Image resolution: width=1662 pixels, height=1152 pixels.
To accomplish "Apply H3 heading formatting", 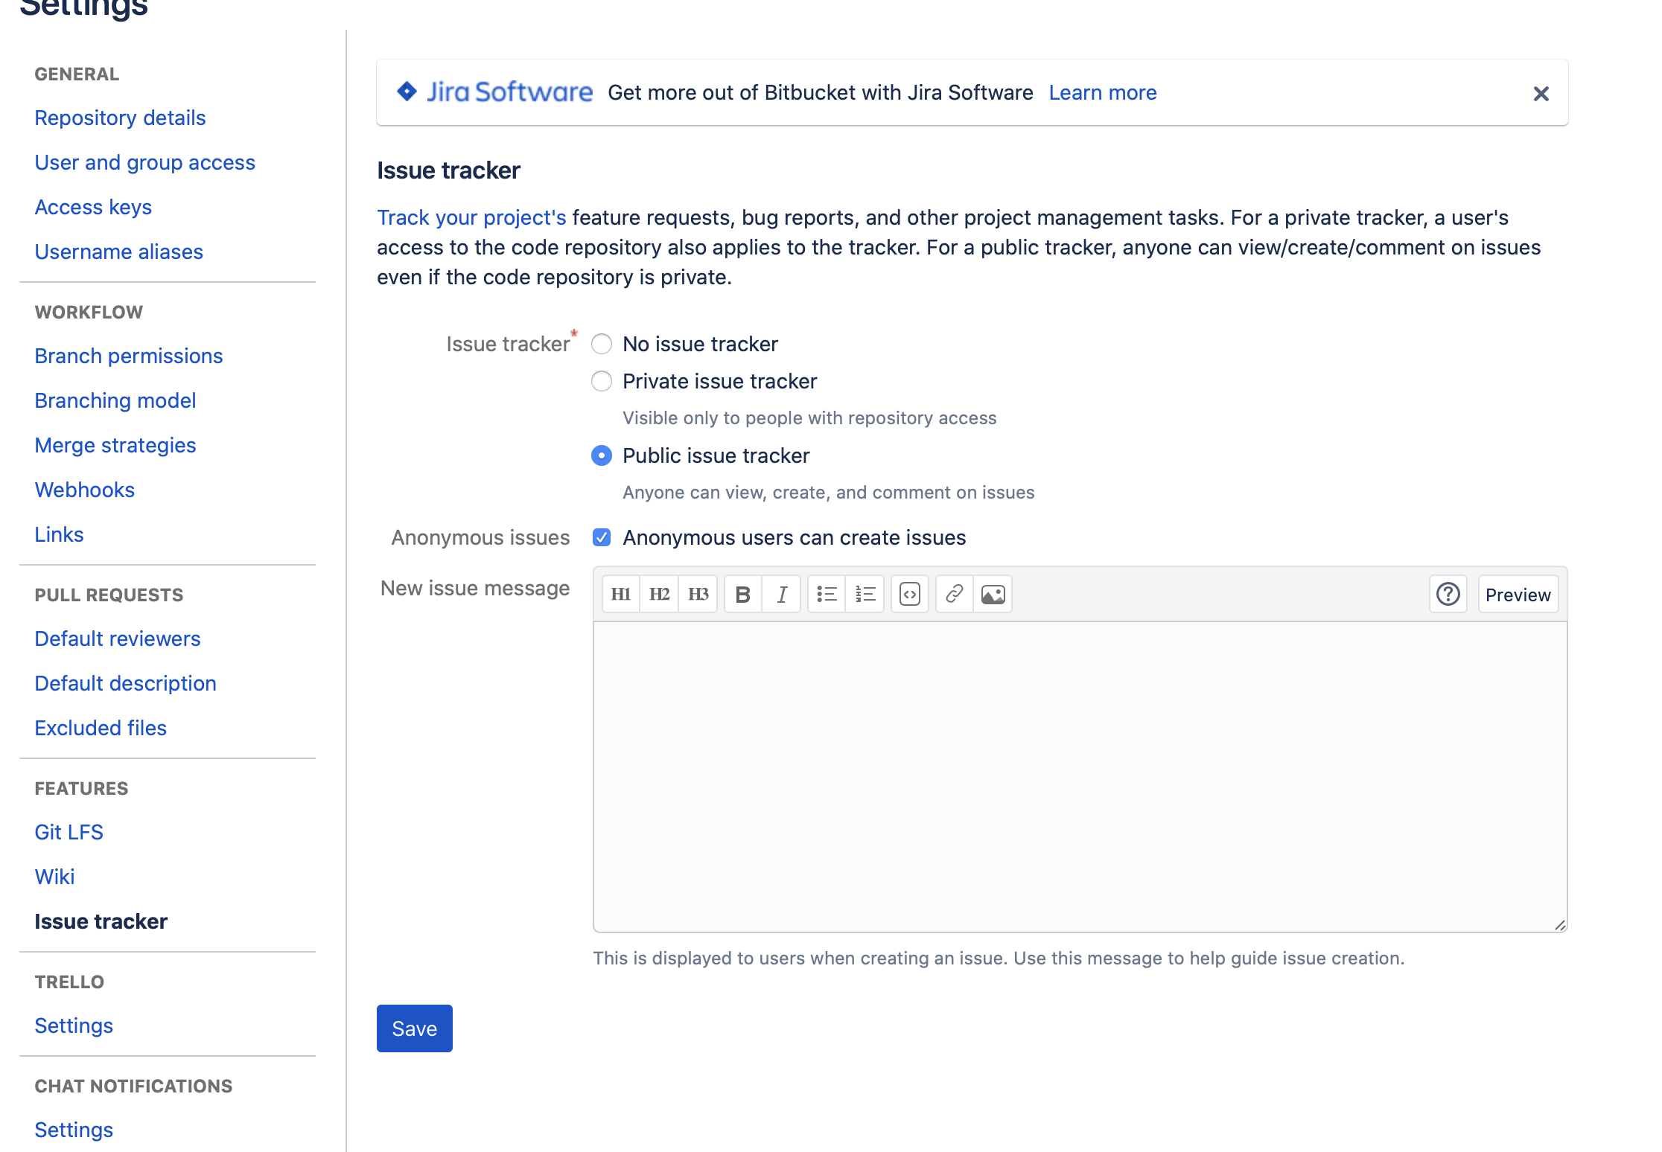I will point(698,594).
